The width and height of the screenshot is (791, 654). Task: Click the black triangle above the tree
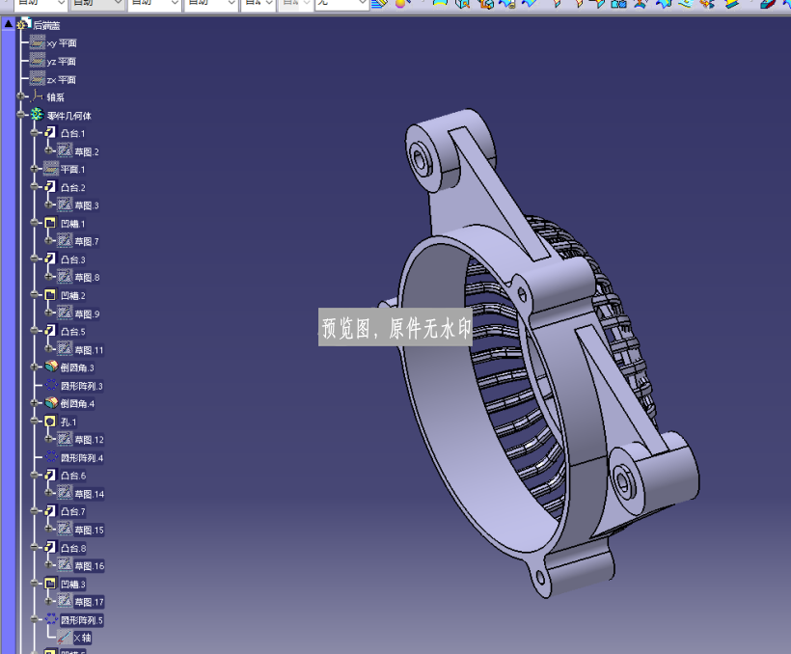(x=9, y=23)
